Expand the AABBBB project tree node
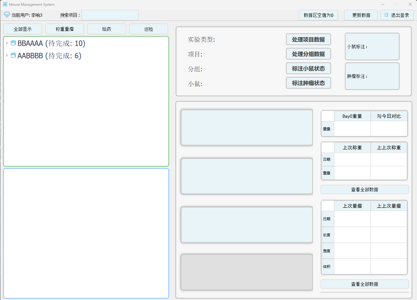 coord(7,56)
